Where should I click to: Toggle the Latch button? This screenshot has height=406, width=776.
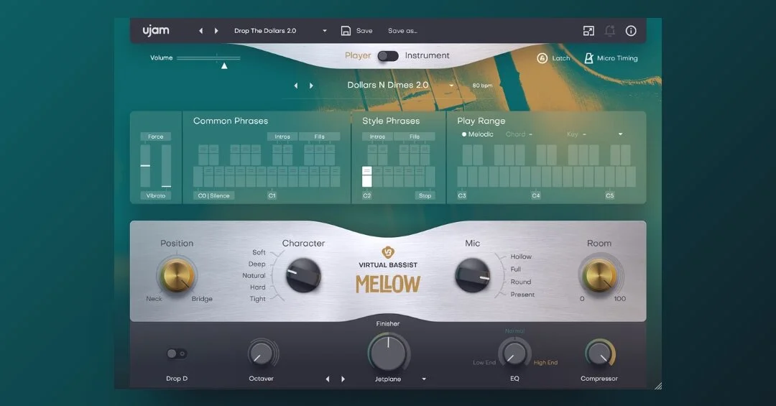(553, 58)
